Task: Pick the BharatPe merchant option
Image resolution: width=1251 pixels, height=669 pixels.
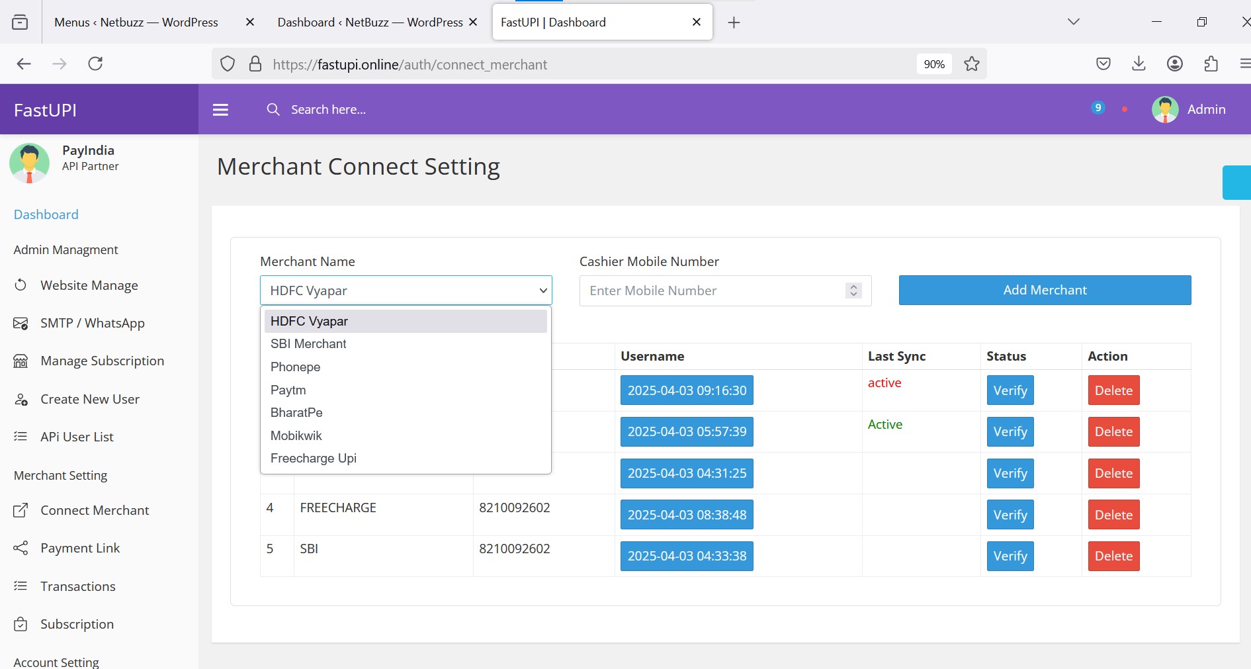Action: coord(296,413)
